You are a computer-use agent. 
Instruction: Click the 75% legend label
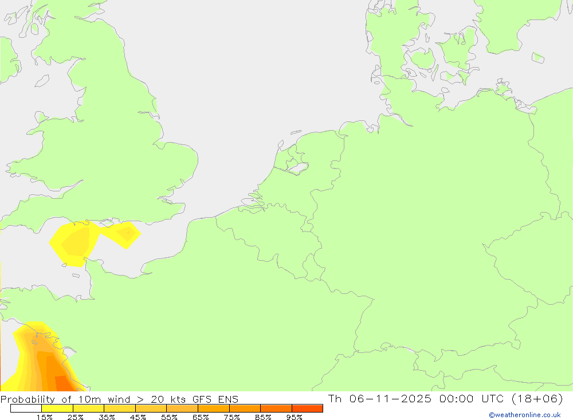point(231,417)
